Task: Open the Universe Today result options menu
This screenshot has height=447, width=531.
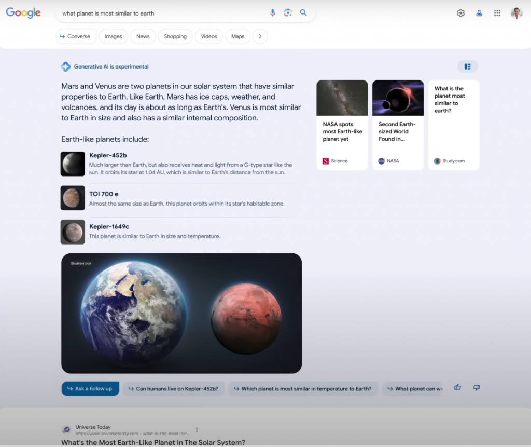Action: pos(197,430)
